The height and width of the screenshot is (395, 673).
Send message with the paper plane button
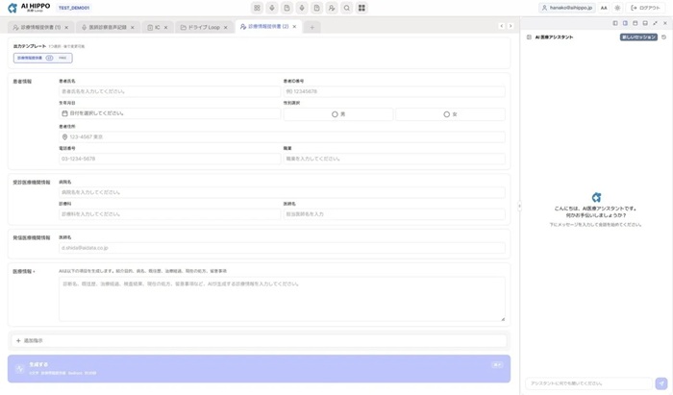click(x=661, y=383)
